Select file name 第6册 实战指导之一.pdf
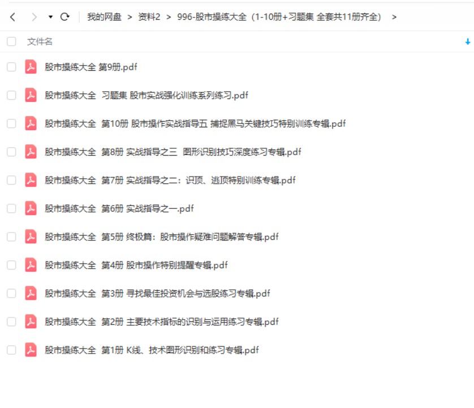The width and height of the screenshot is (474, 408). point(119,208)
